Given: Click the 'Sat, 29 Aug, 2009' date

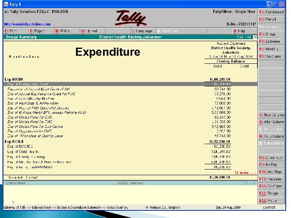Looking at the screenshot, I should coord(228,208).
